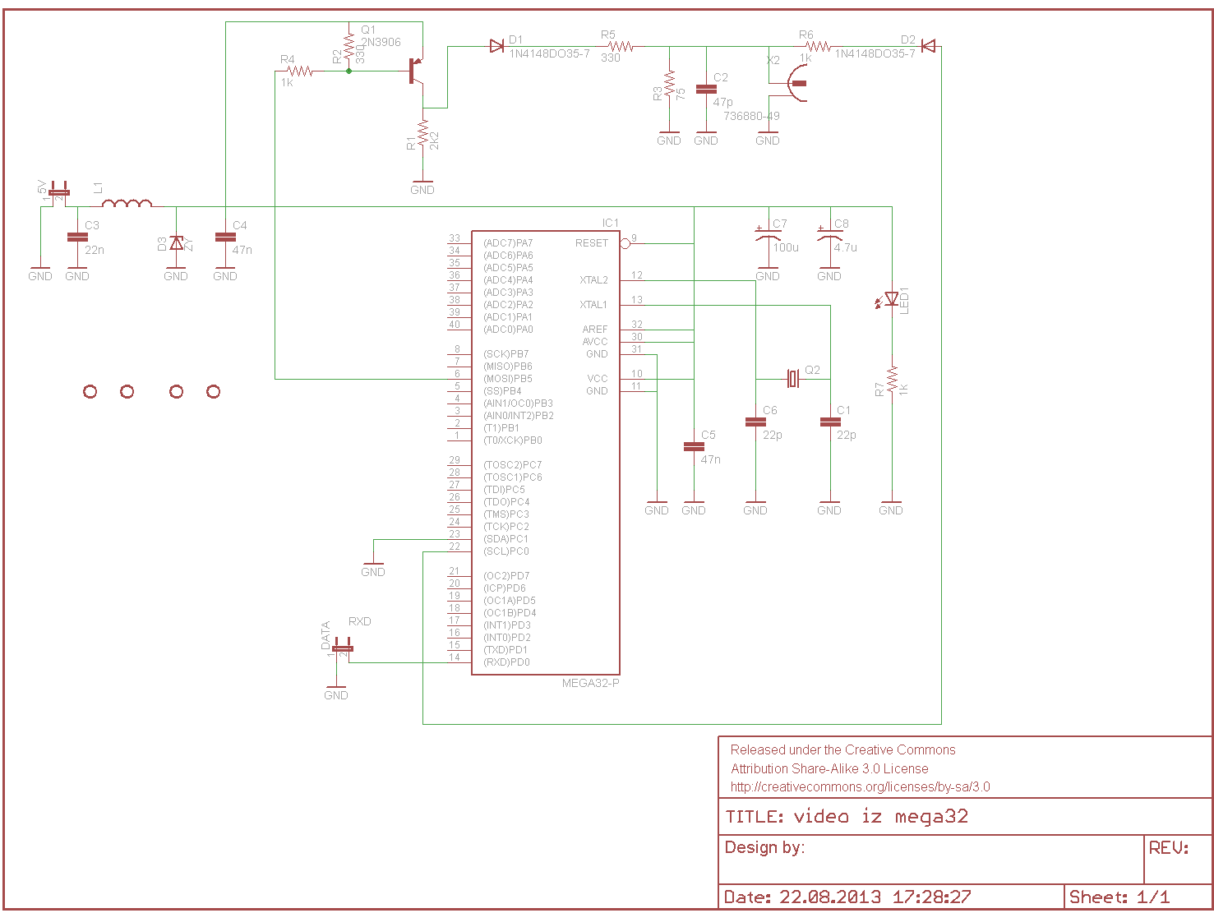Select the '1N4148DO35-7' label beside D1
Image resolution: width=1214 pixels, height=913 pixels.
point(549,53)
